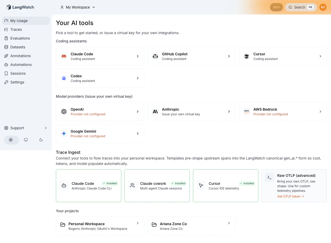Select the Claude cowork trace ingest card
Image resolution: width=331 pixels, height=243 pixels.
[x=157, y=186]
